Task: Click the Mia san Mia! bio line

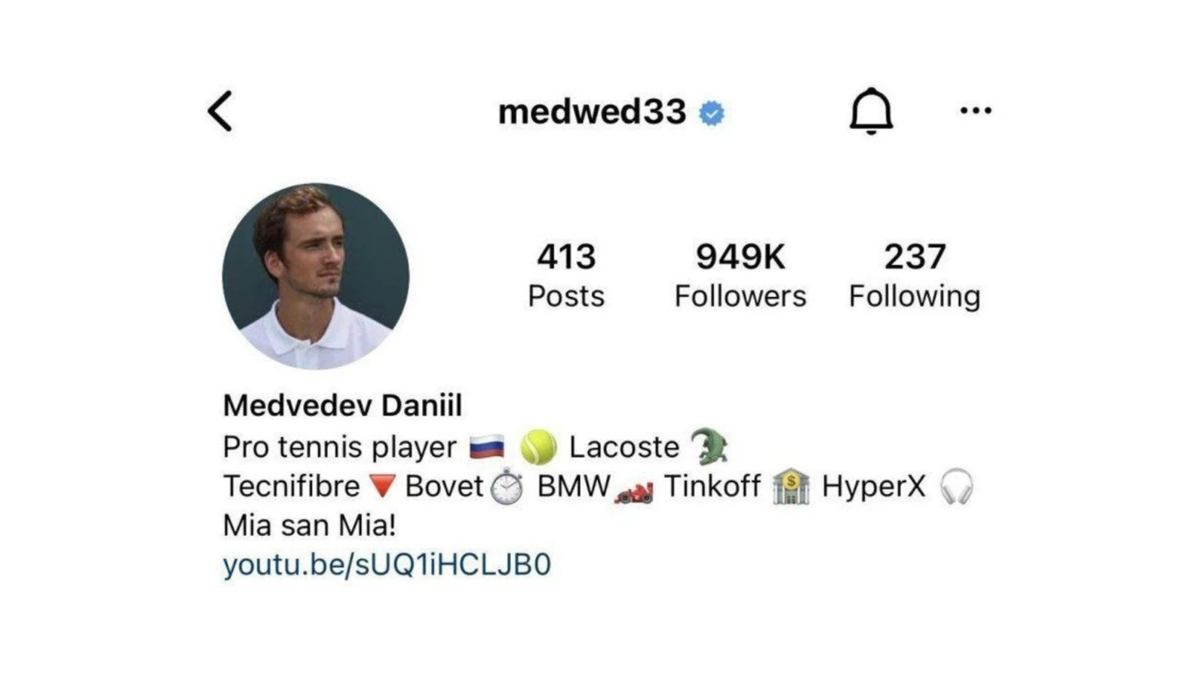Action: pyautogui.click(x=309, y=525)
